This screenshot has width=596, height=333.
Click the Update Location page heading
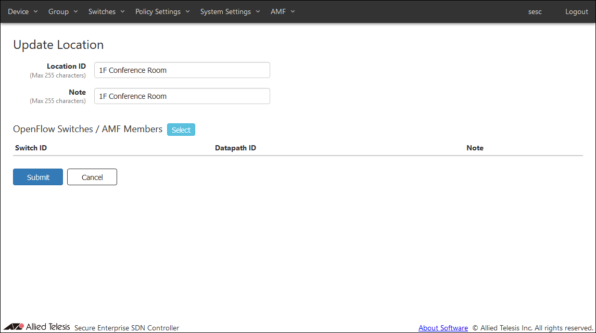coord(58,45)
